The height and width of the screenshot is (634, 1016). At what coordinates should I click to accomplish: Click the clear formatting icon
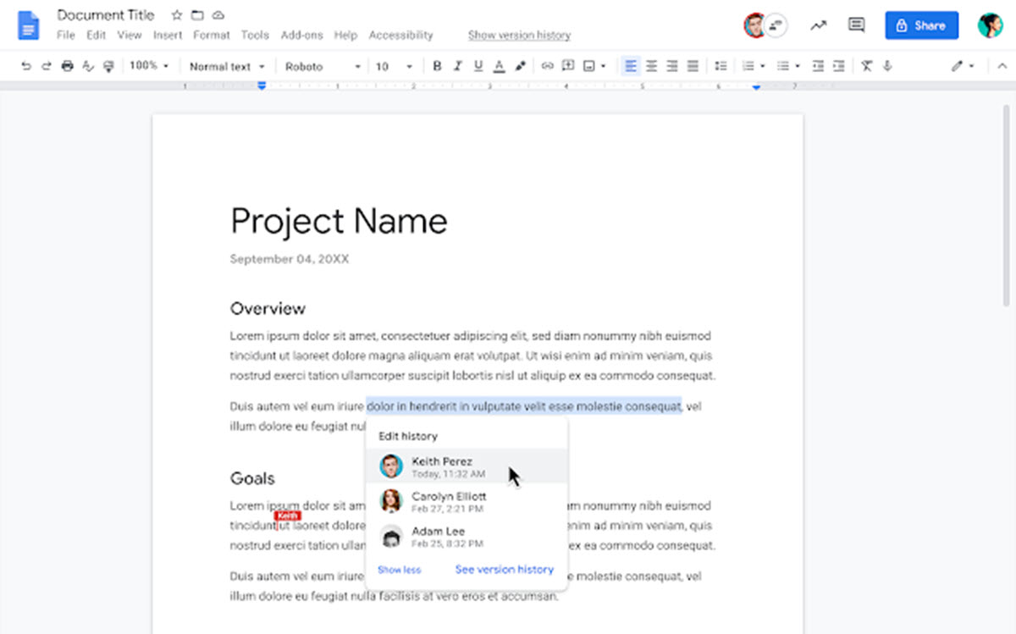point(866,66)
